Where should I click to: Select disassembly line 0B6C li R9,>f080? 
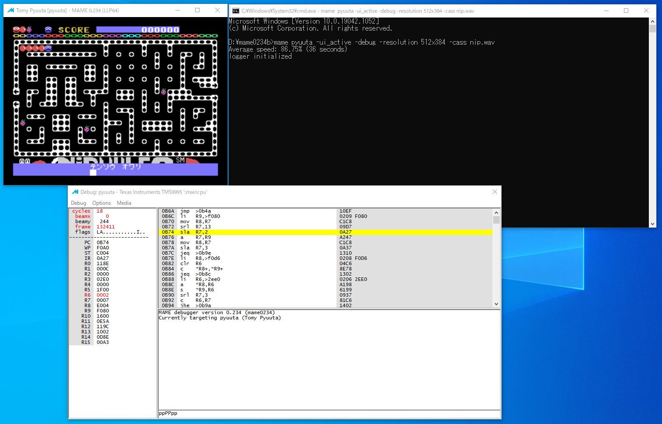pos(326,216)
